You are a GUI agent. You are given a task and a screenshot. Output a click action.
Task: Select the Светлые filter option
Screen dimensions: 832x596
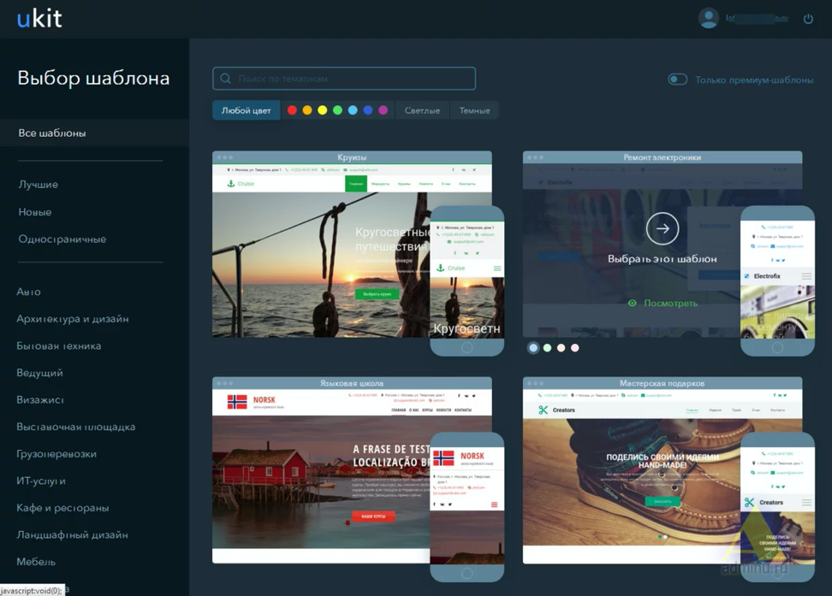421,109
